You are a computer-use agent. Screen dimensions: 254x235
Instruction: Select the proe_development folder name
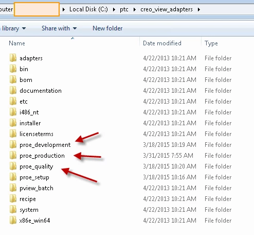click(x=45, y=145)
